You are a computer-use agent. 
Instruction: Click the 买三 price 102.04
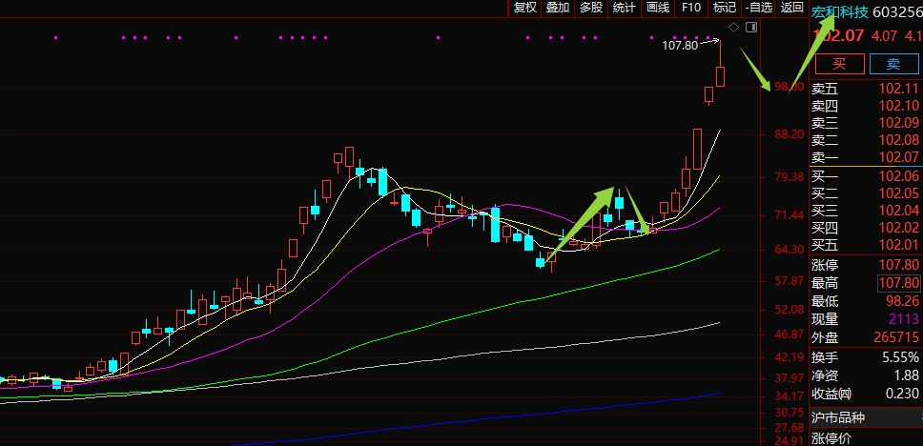(898, 211)
